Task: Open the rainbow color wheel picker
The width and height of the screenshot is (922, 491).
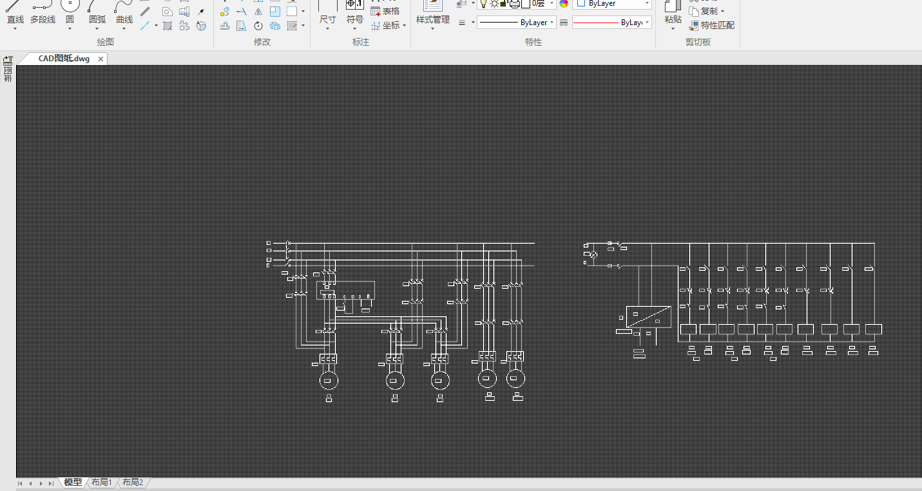Action: click(564, 4)
